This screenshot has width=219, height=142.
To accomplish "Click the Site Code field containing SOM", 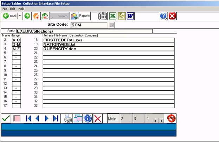I will pos(89,25).
